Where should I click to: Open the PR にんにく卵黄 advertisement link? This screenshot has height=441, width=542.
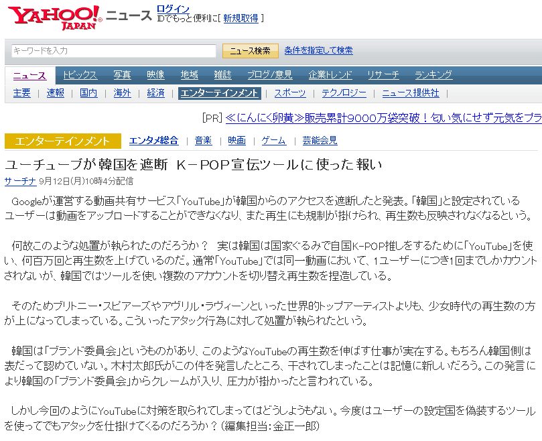tap(384, 118)
